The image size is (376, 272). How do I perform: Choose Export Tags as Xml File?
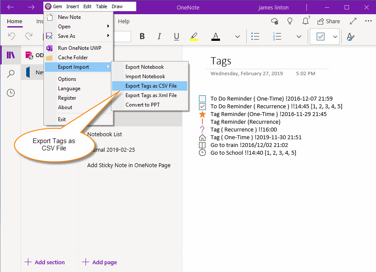150,95
